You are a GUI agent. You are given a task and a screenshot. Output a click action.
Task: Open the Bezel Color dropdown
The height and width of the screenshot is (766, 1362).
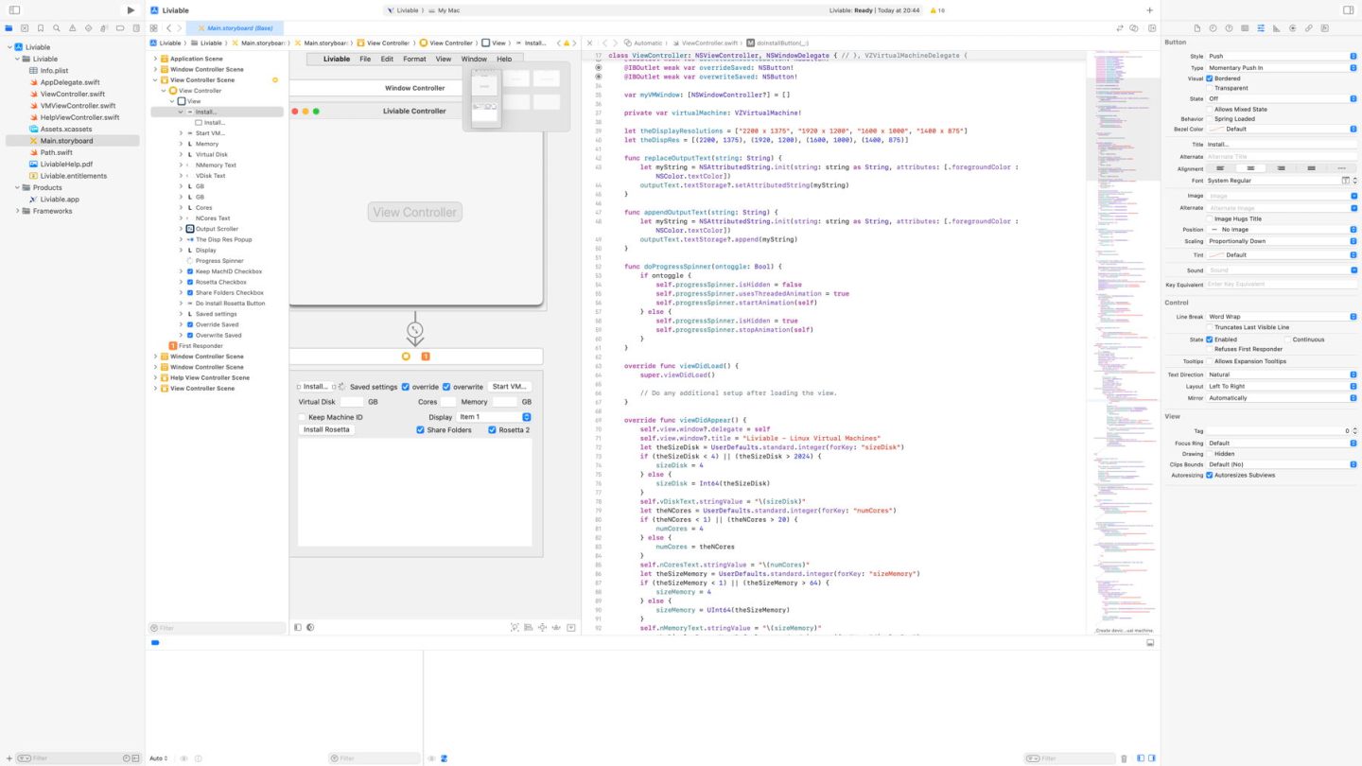(x=1282, y=130)
